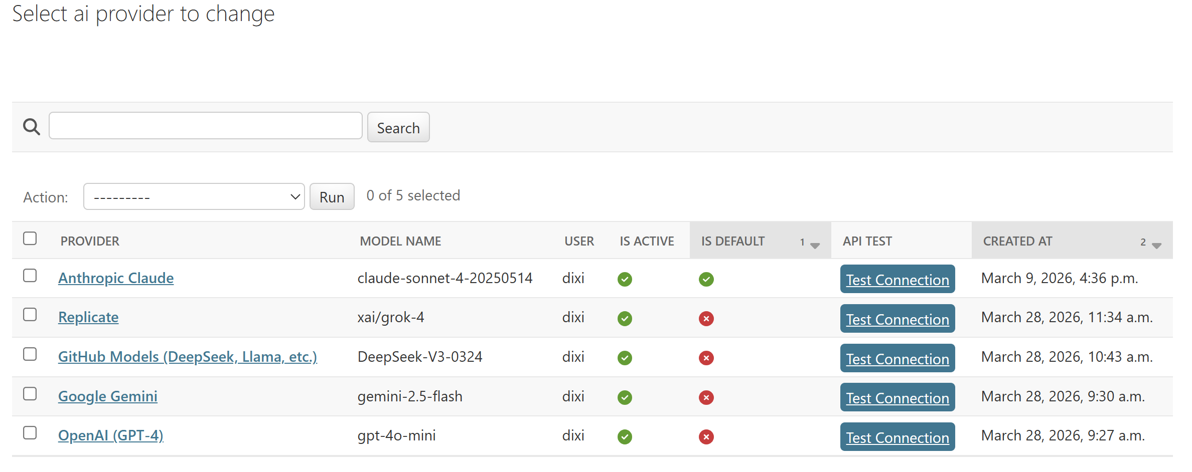Toggle the select-all checkbox in header
Screen dimensions: 1192x472
point(30,238)
